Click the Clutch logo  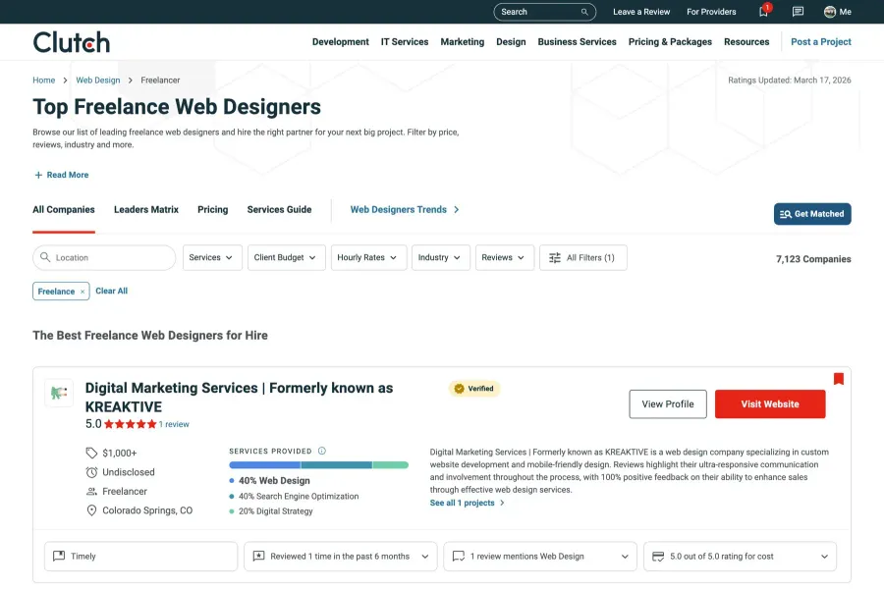[x=71, y=41]
